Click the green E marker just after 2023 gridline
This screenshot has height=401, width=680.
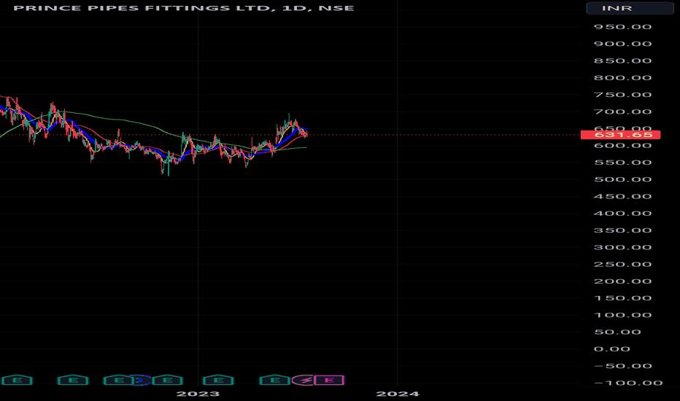218,380
